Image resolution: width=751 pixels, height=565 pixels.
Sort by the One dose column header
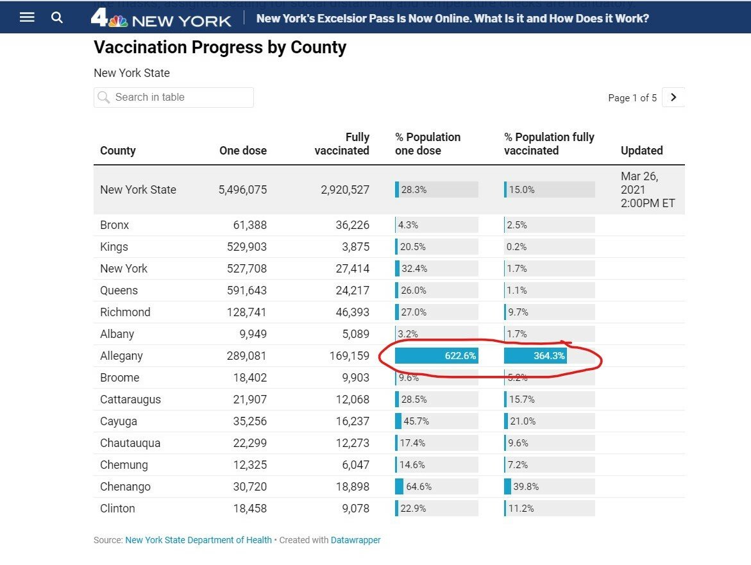point(242,151)
